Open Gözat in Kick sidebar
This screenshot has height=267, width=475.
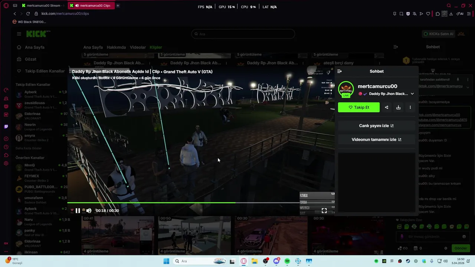30,59
